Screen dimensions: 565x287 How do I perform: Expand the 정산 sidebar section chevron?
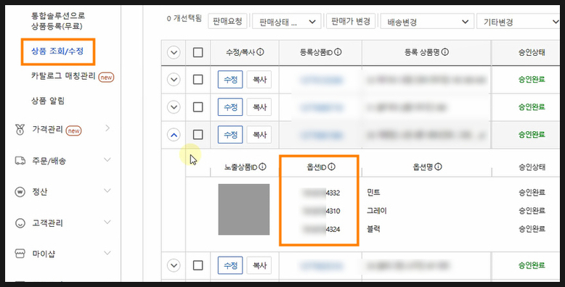pyautogui.click(x=107, y=191)
